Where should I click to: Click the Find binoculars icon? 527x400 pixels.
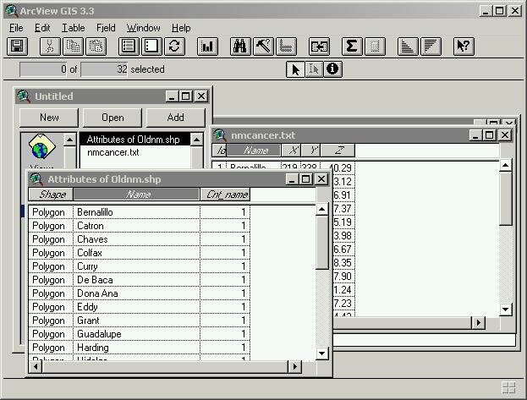tap(240, 46)
